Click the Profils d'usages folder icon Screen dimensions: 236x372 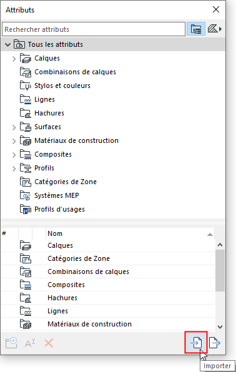(26, 209)
